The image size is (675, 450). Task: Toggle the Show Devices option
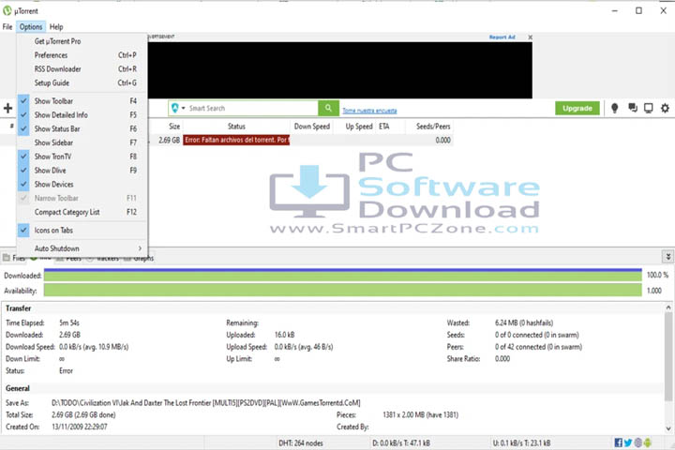82,184
